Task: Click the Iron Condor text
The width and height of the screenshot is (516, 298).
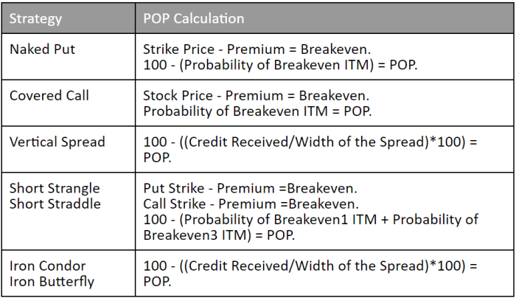Action: (x=48, y=266)
